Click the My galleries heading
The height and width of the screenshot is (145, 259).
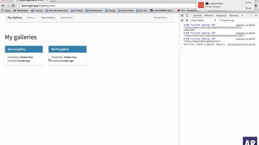[x=21, y=37]
